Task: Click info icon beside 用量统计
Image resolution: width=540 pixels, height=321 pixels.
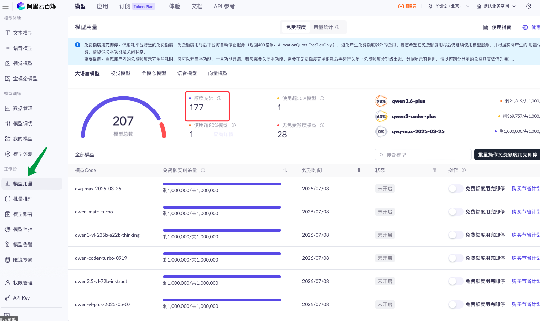Action: click(x=337, y=27)
